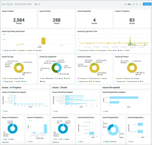Viewport: 152px width, 145px height.
Task: Click the 281 (96.9%) Medium label
Action: [x=56, y=134]
